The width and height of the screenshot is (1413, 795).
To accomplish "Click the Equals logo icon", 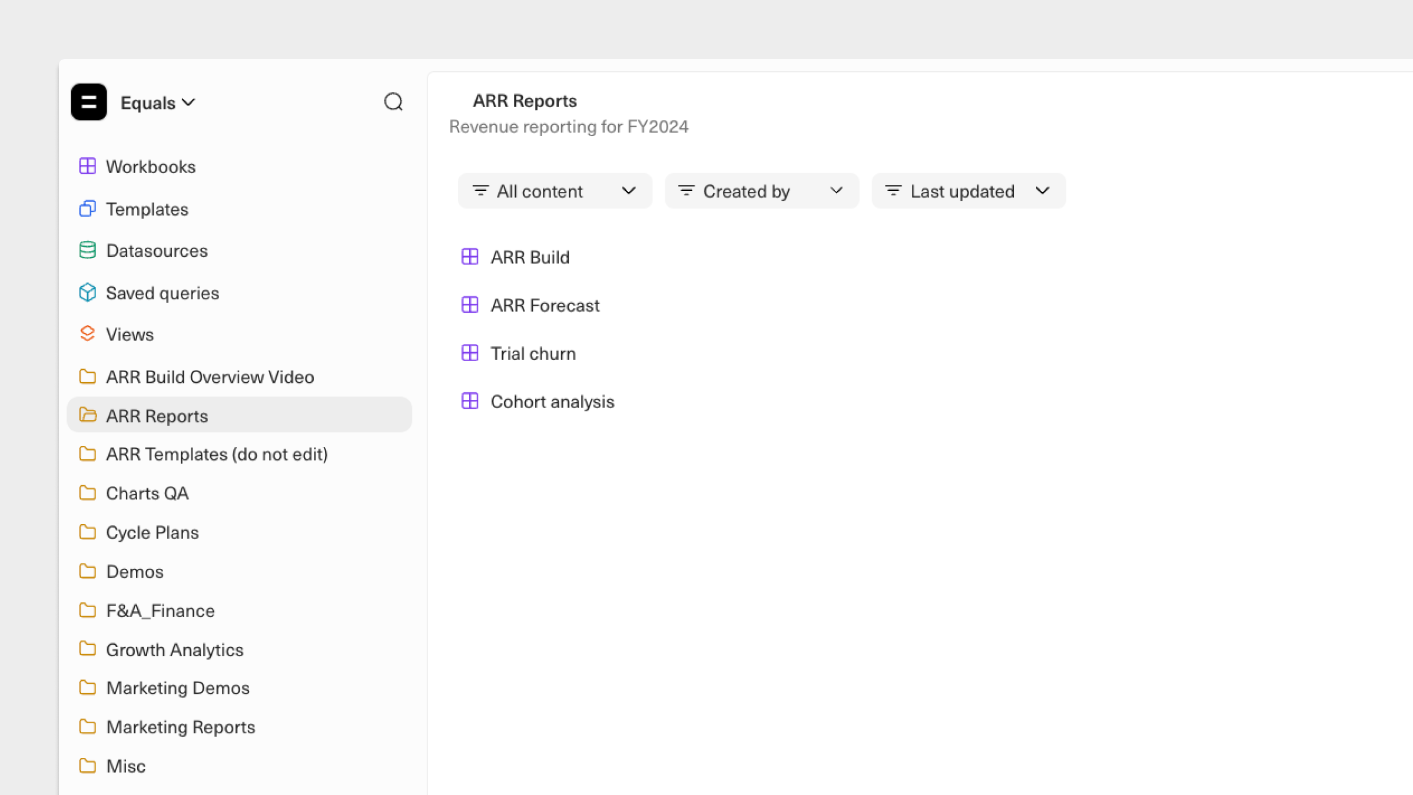I will click(89, 102).
